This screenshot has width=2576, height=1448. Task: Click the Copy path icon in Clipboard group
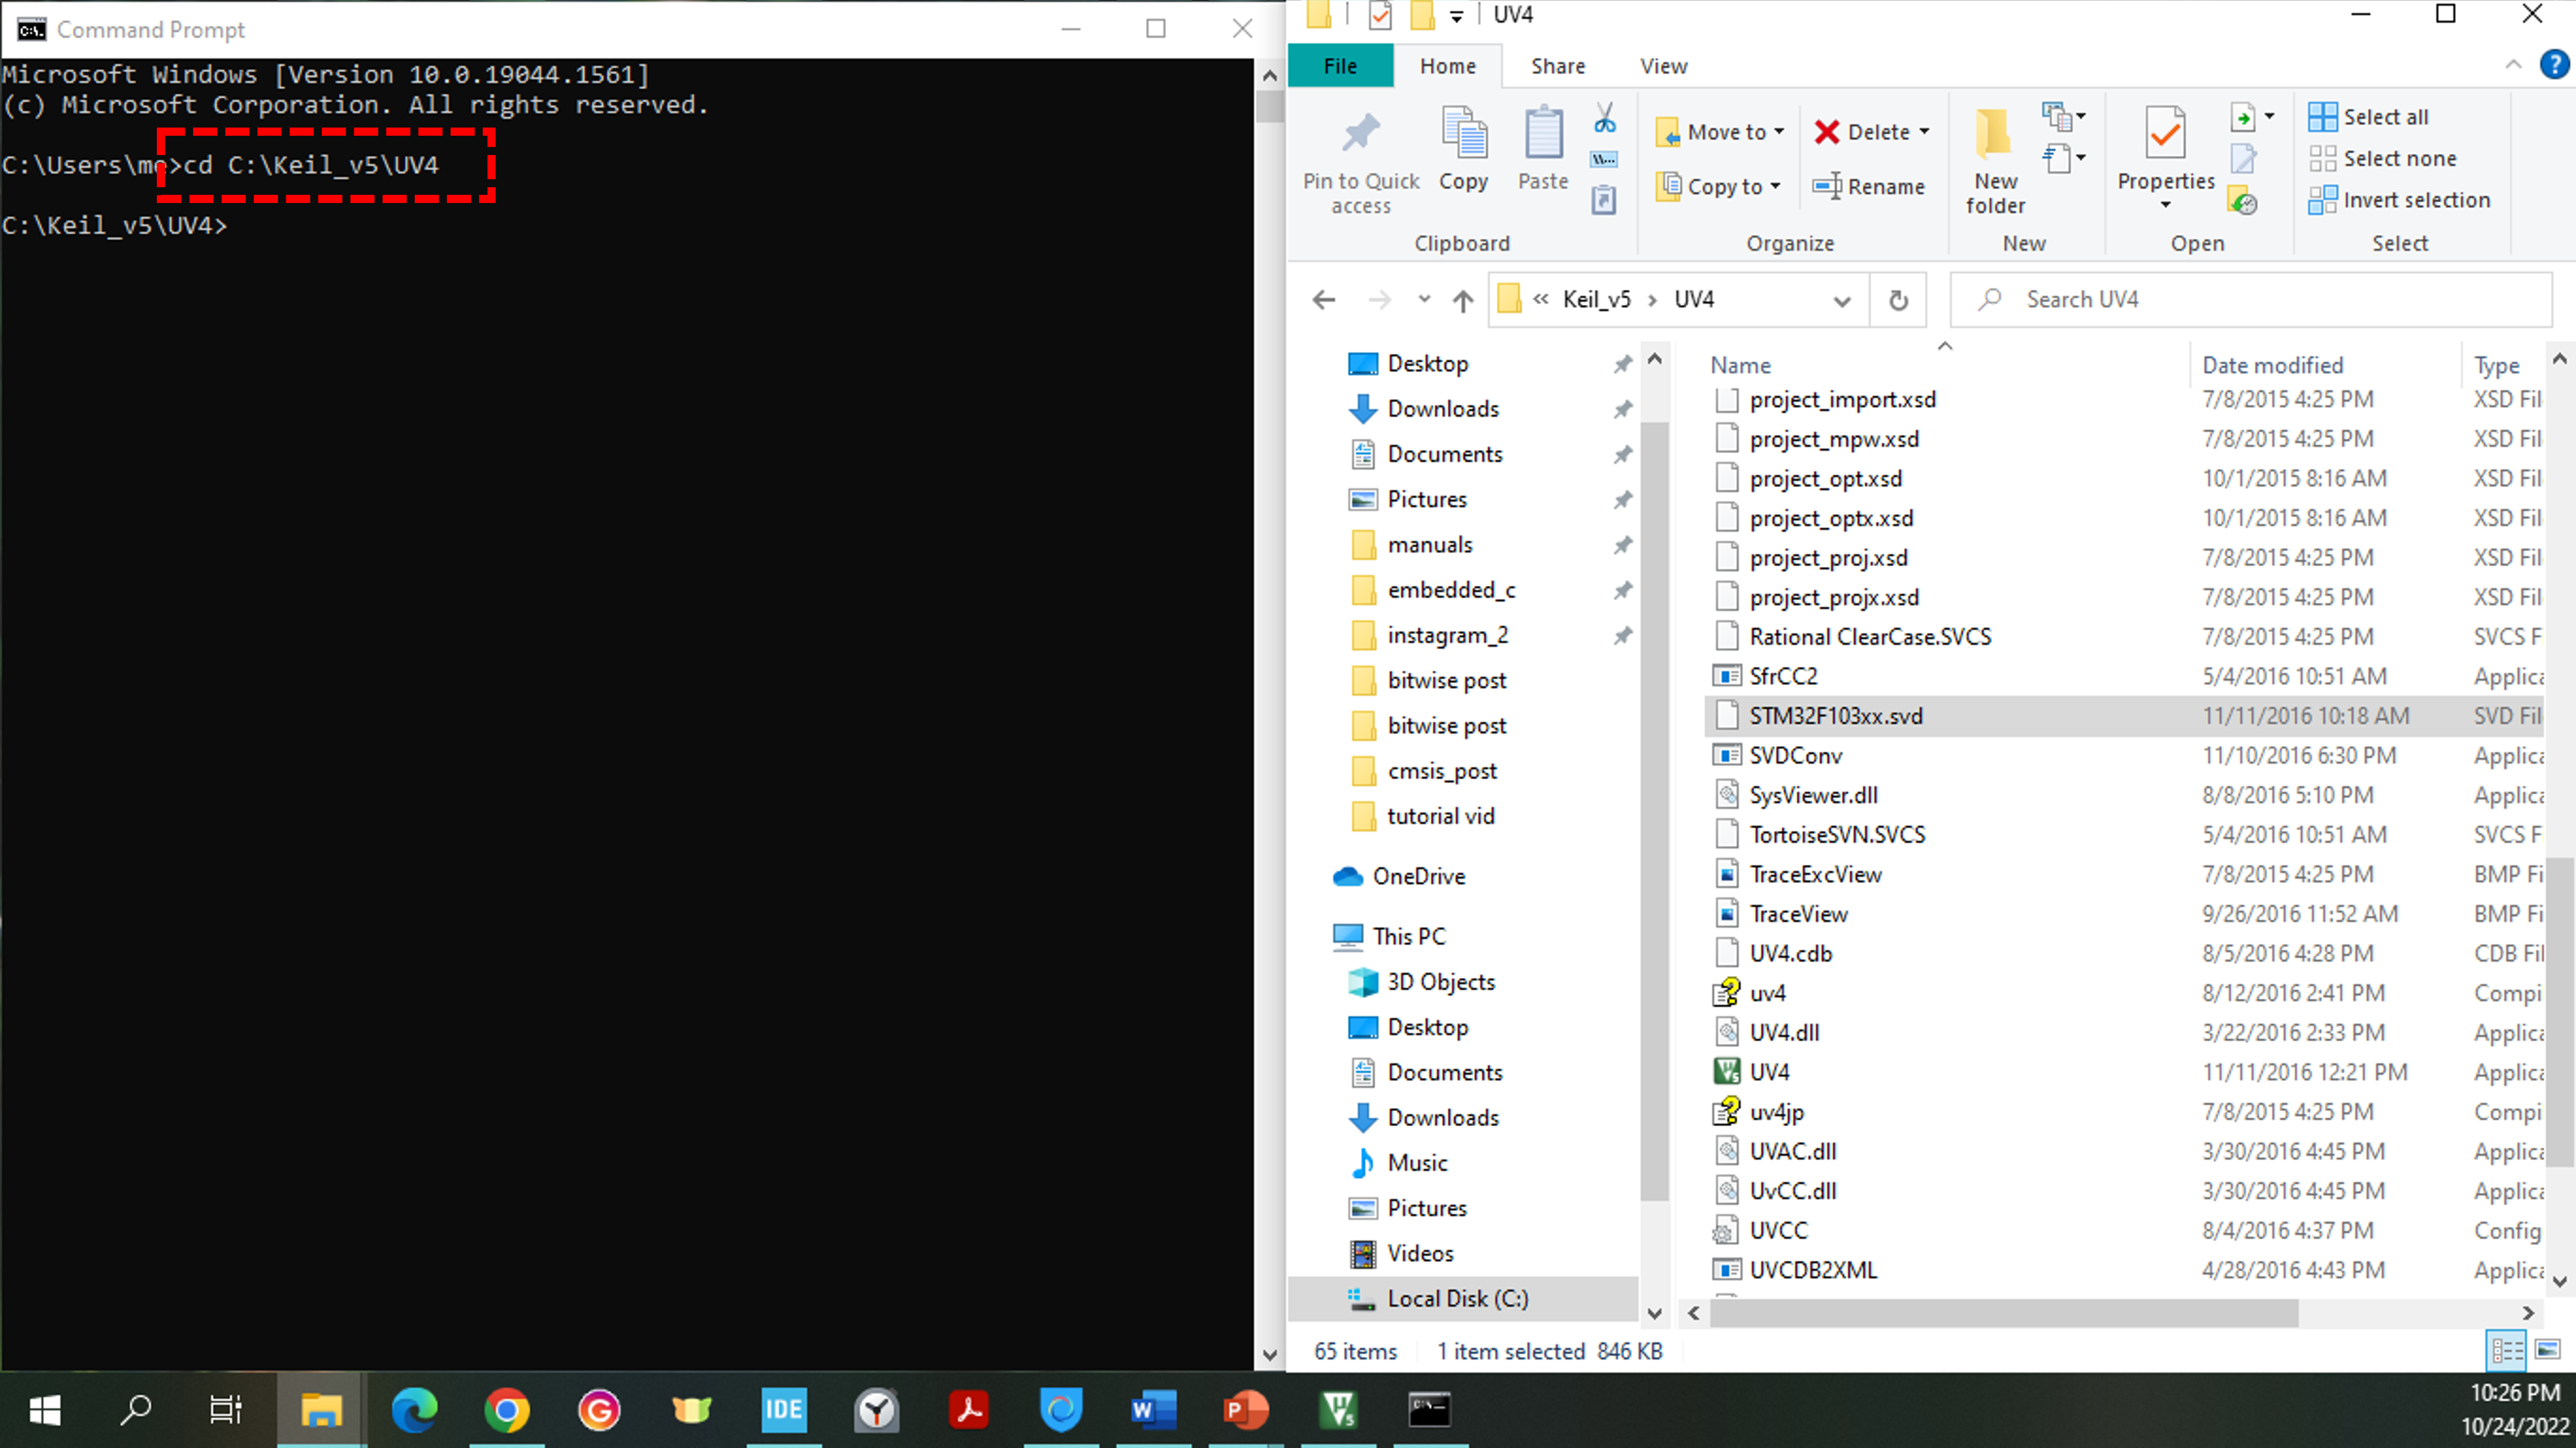(1604, 159)
